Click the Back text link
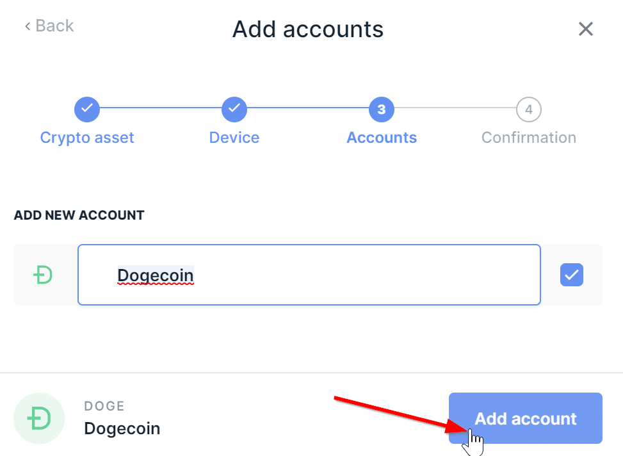623x456 pixels. [x=54, y=26]
